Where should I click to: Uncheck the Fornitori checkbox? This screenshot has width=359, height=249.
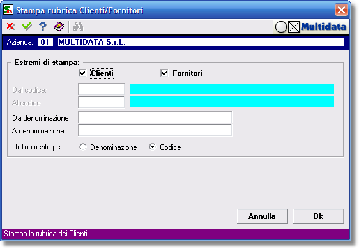click(164, 73)
